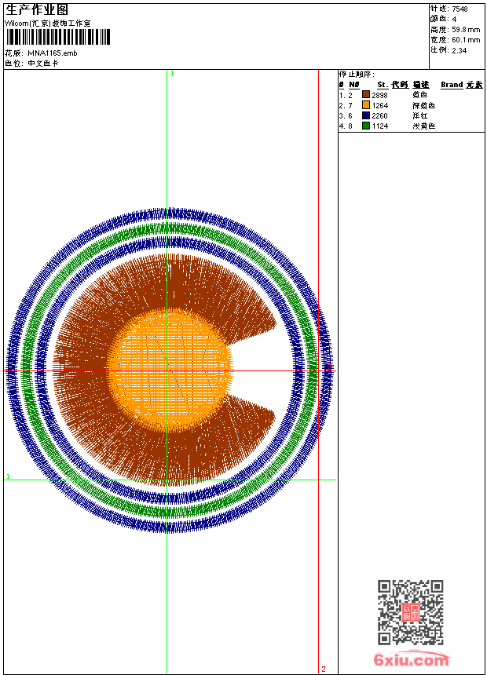Click the QR code image

410,612
